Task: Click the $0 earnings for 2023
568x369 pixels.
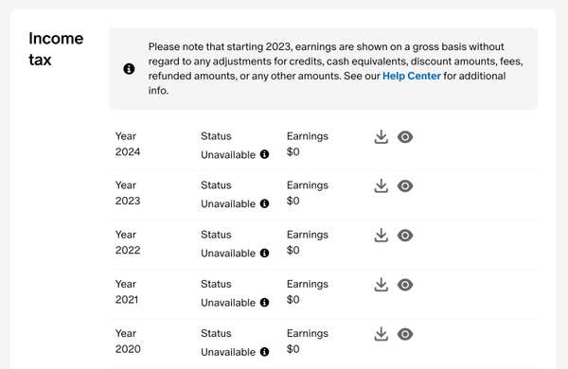Action: click(x=293, y=201)
